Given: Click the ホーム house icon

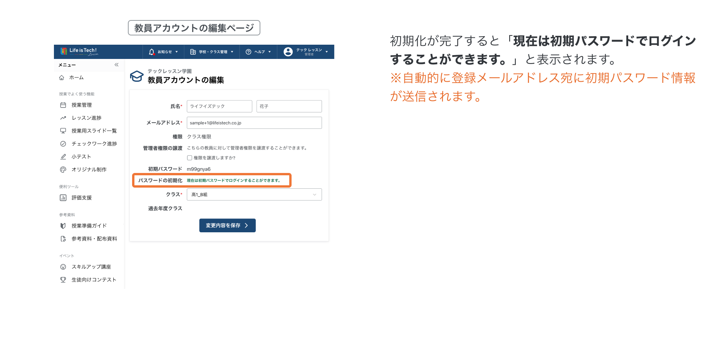Looking at the screenshot, I should click(x=62, y=77).
